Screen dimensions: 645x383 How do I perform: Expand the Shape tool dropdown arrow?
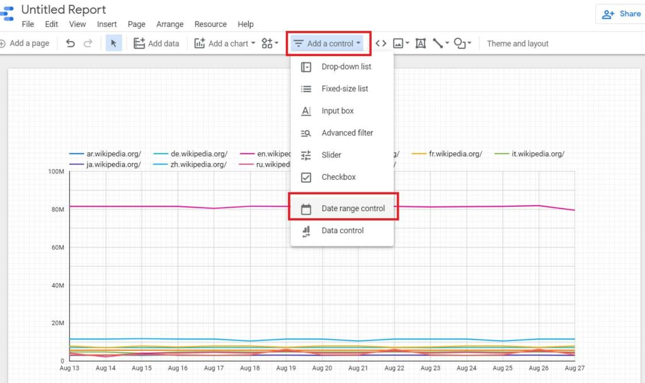click(x=469, y=43)
